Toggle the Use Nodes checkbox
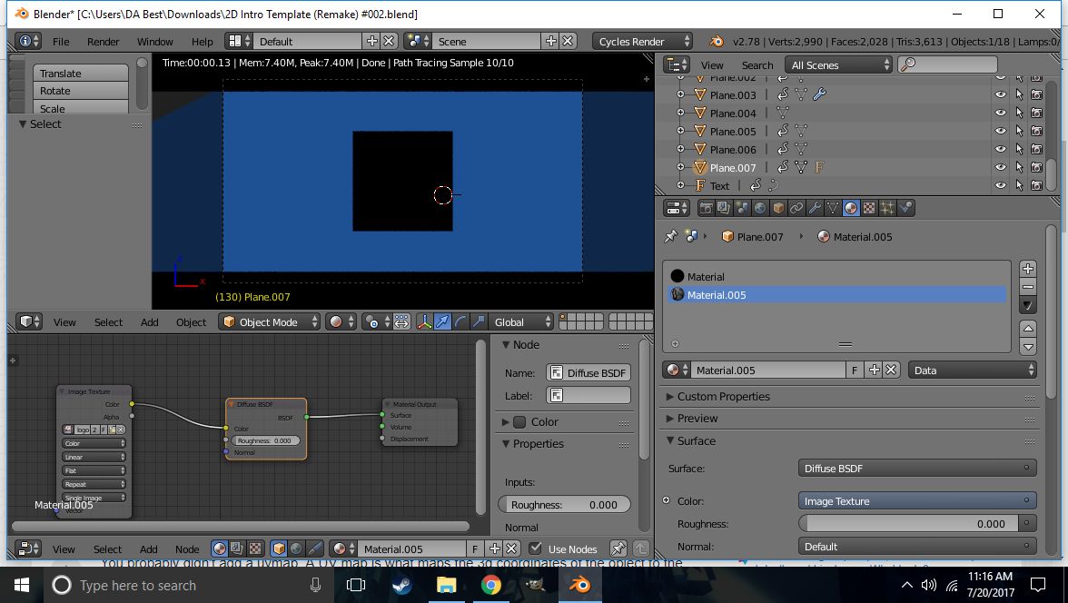Viewport: 1068px width, 603px height. pyautogui.click(x=536, y=549)
